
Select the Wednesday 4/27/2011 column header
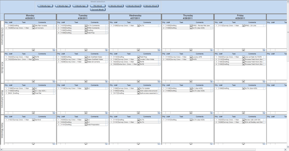coord(135,17)
